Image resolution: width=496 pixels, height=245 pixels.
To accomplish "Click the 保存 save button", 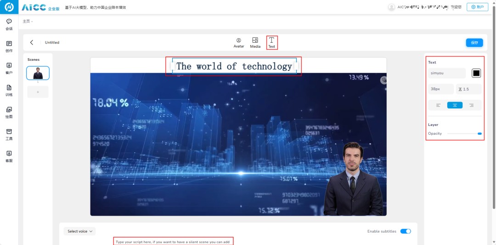I will point(474,43).
